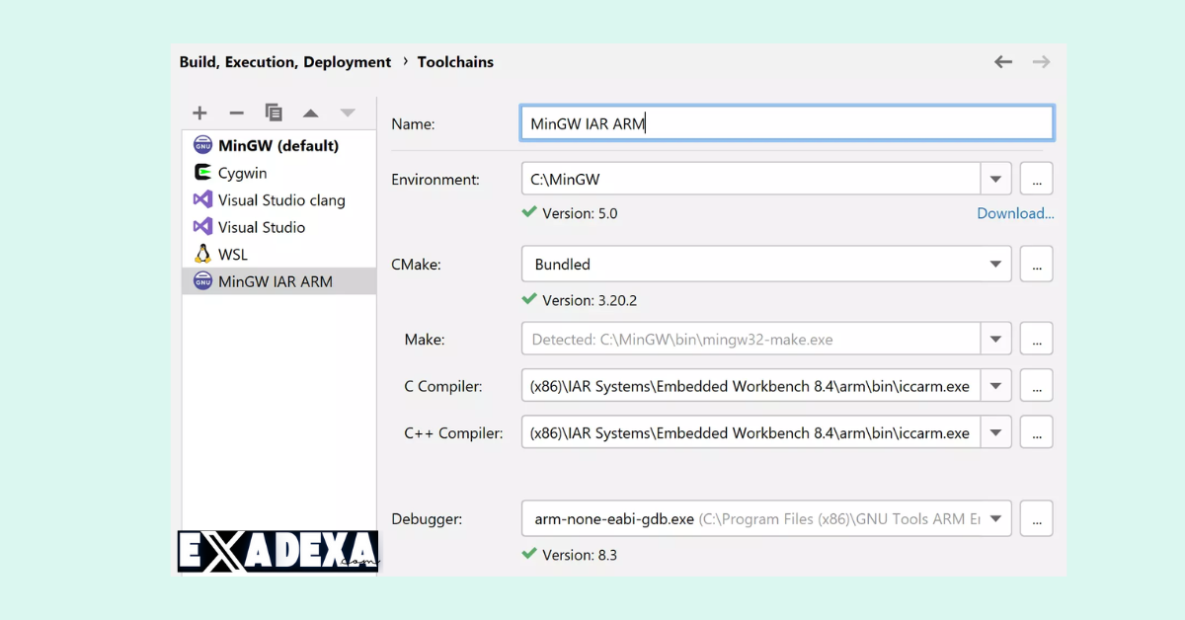Move toolchain up with arrow icon
The image size is (1185, 620).
click(x=310, y=114)
